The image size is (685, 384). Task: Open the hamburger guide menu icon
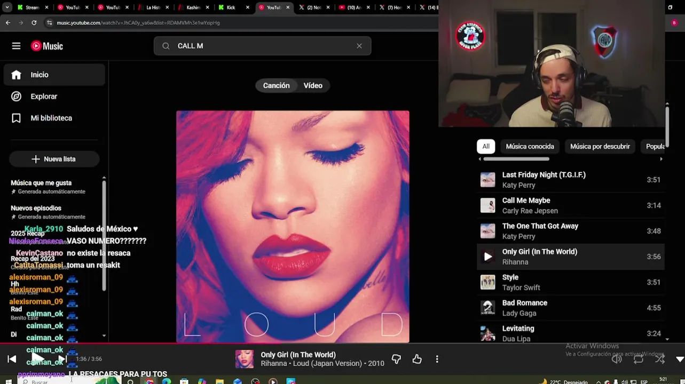pos(16,46)
